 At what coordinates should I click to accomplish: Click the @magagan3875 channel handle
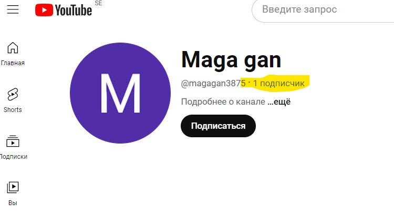click(x=213, y=83)
